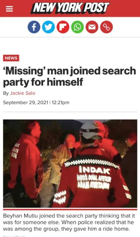Tap the Beyhan Mutlu photo caption
The height and width of the screenshot is (237, 140).
(x=69, y=222)
